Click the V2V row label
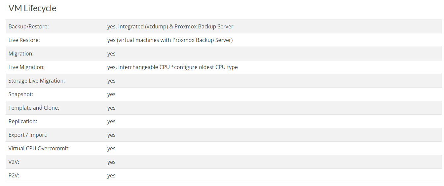Image resolution: width=444 pixels, height=186 pixels. (x=14, y=162)
